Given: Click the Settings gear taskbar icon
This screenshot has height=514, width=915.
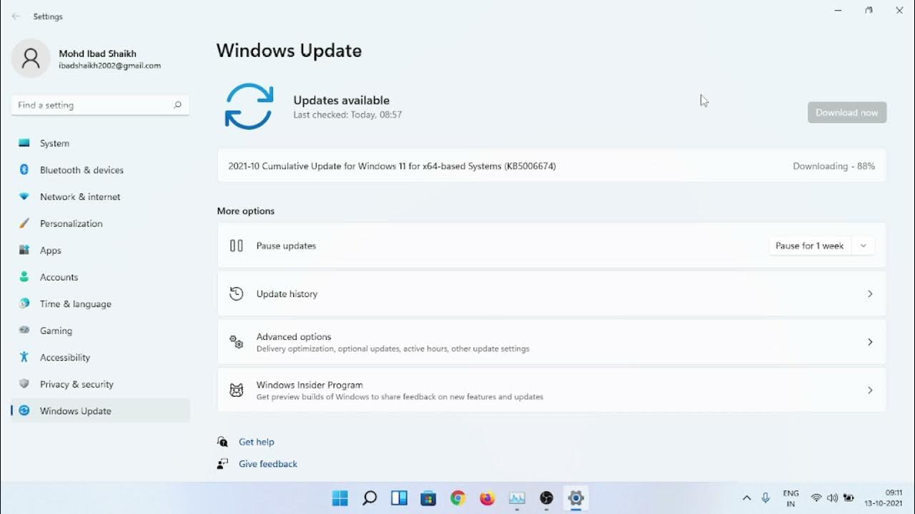Looking at the screenshot, I should (576, 498).
